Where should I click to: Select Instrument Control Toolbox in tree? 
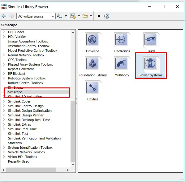tap(29, 46)
